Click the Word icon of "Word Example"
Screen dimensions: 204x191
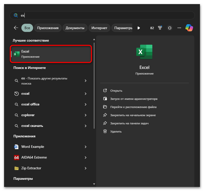point(16,147)
